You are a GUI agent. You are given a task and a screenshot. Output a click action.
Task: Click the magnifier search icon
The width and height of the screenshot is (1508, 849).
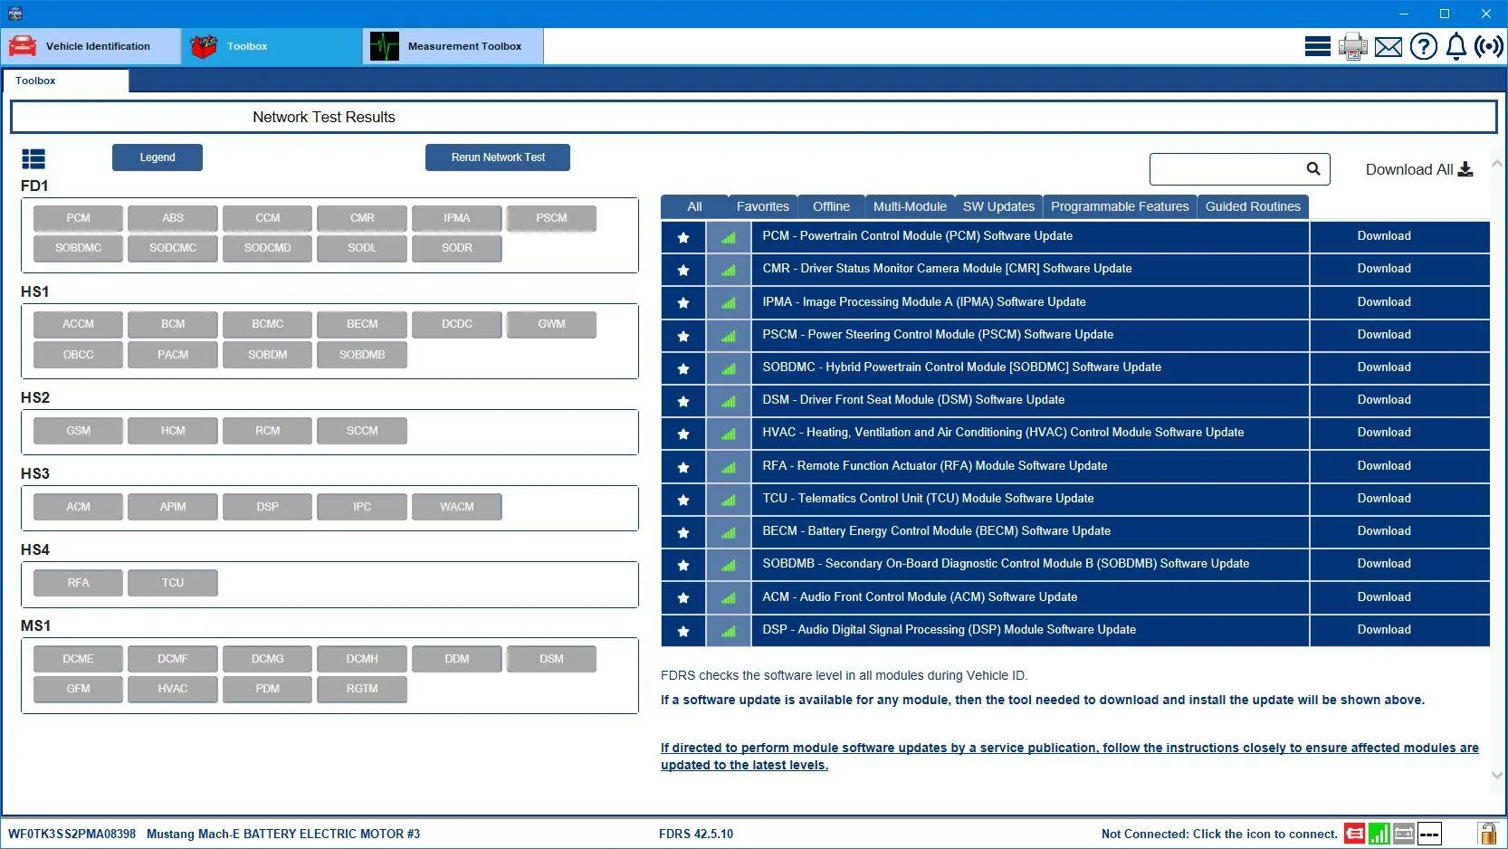1313,168
